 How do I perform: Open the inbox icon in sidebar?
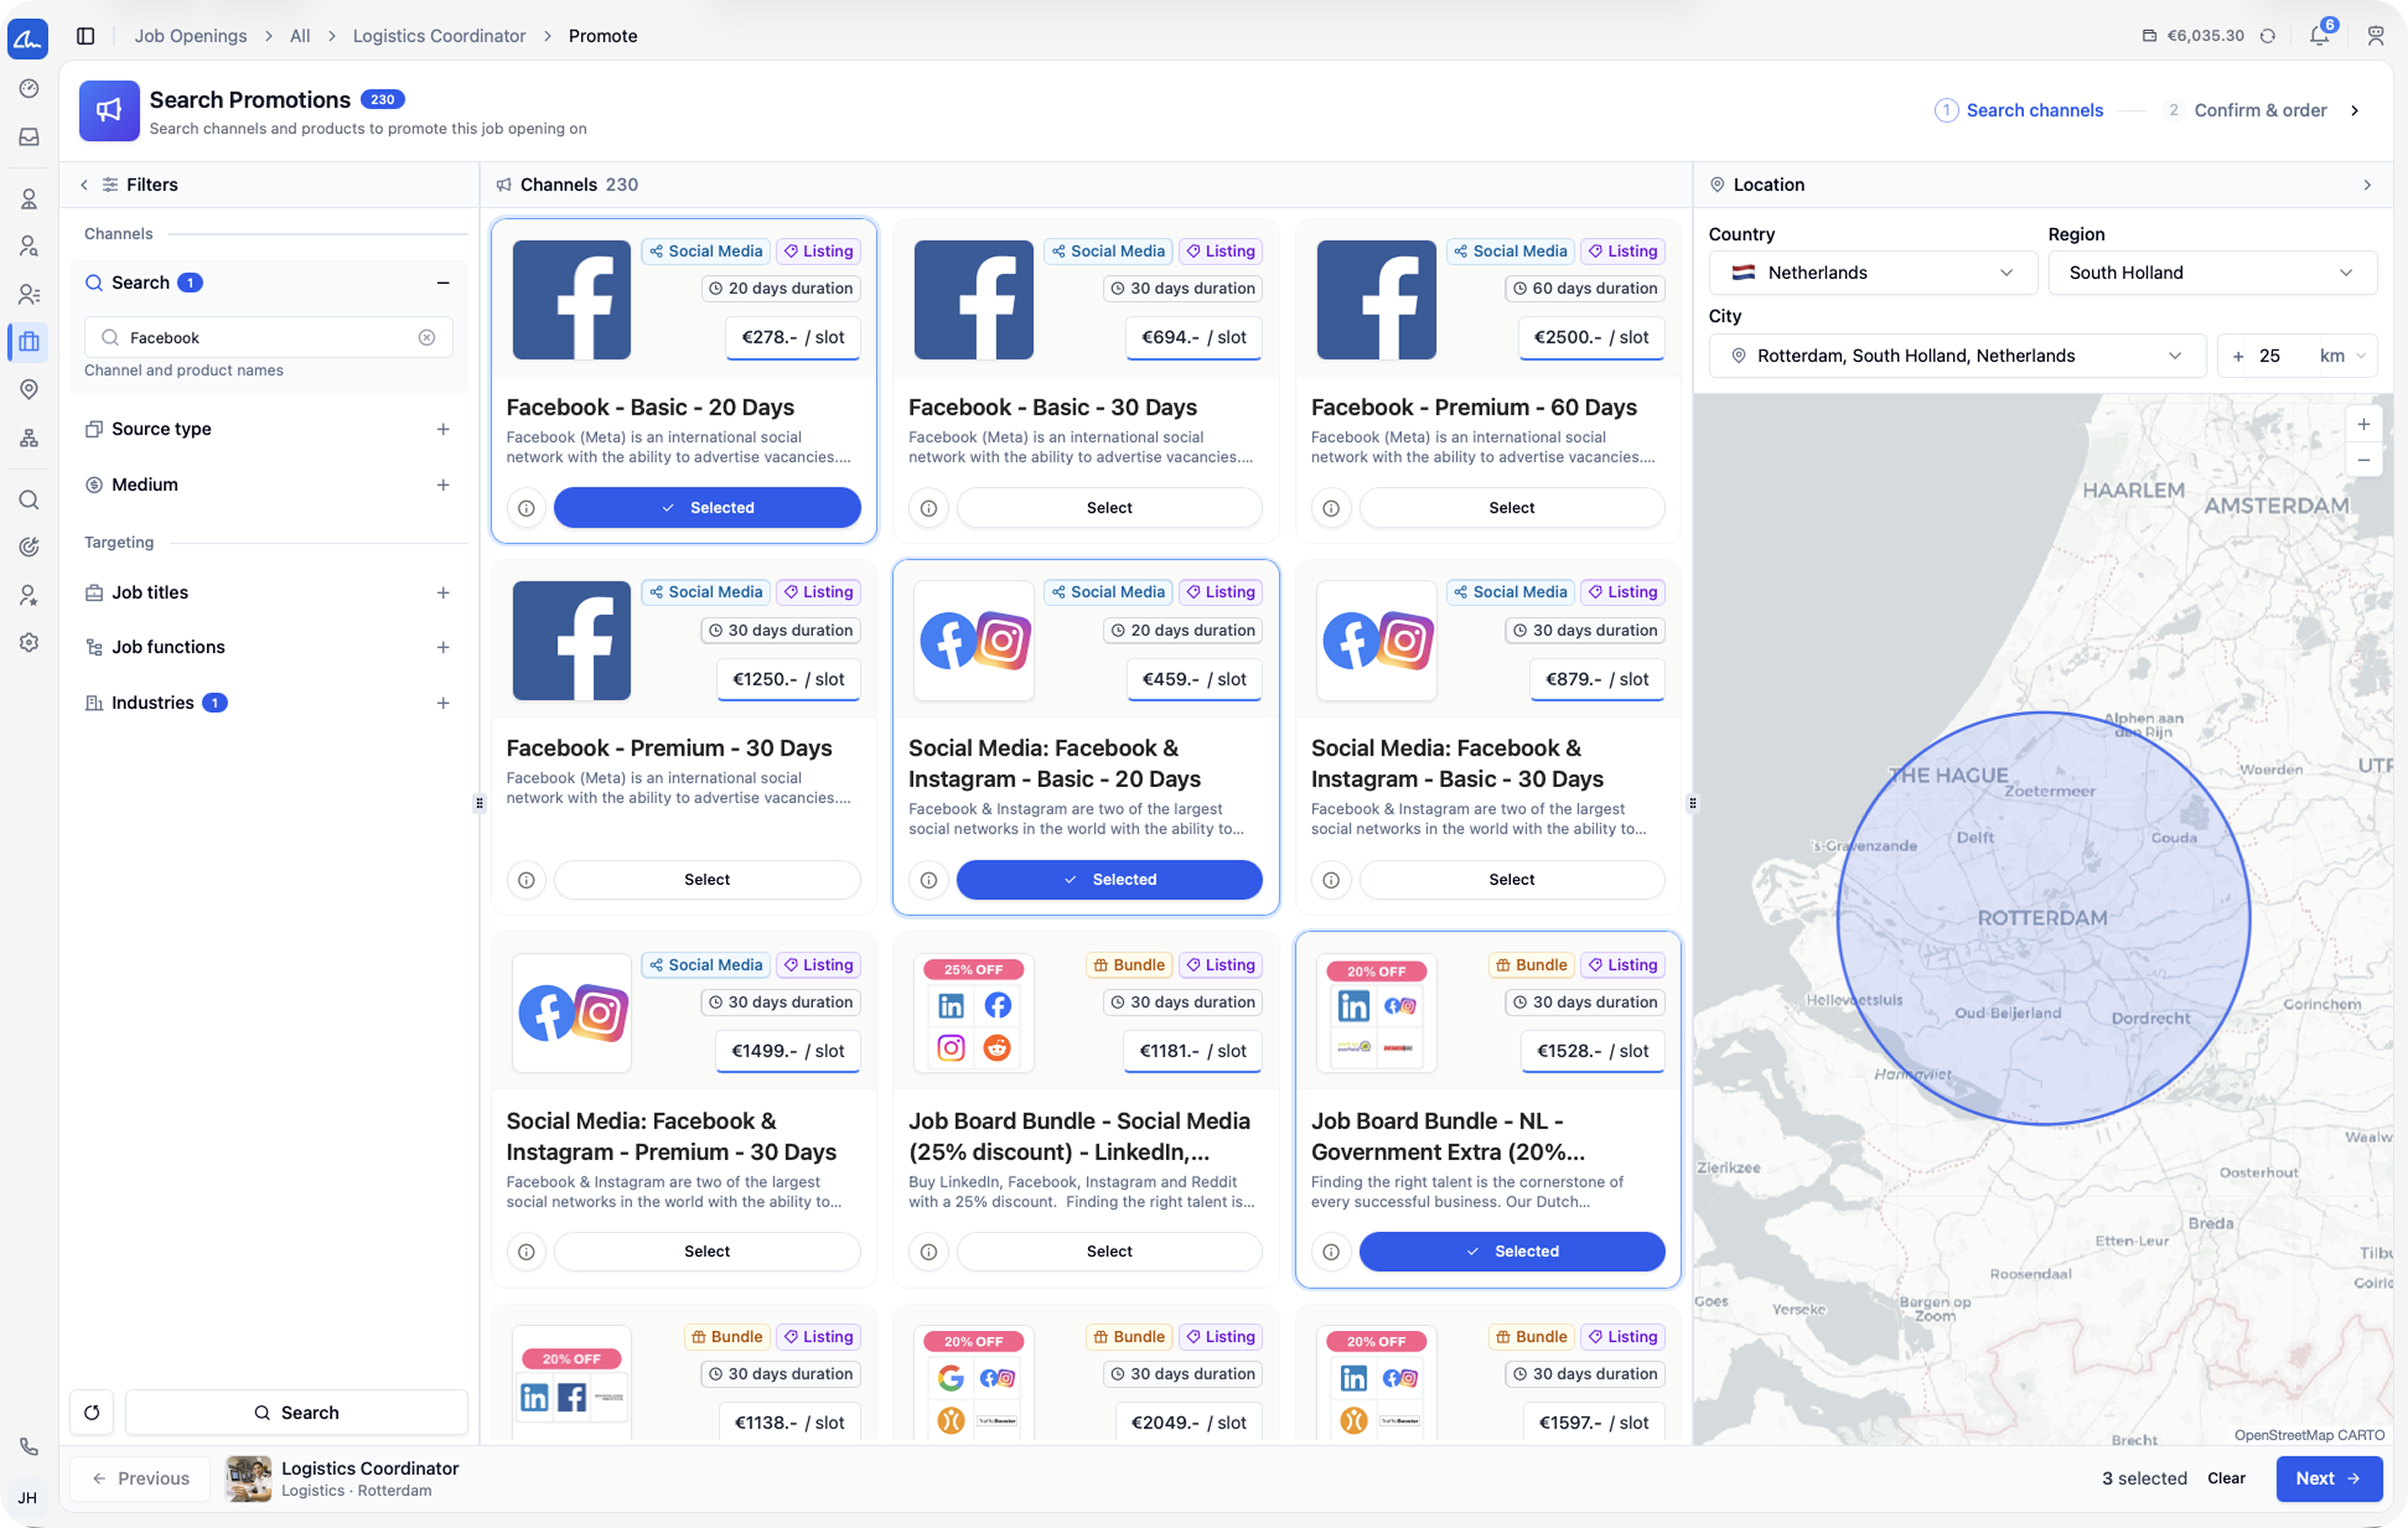point(29,136)
